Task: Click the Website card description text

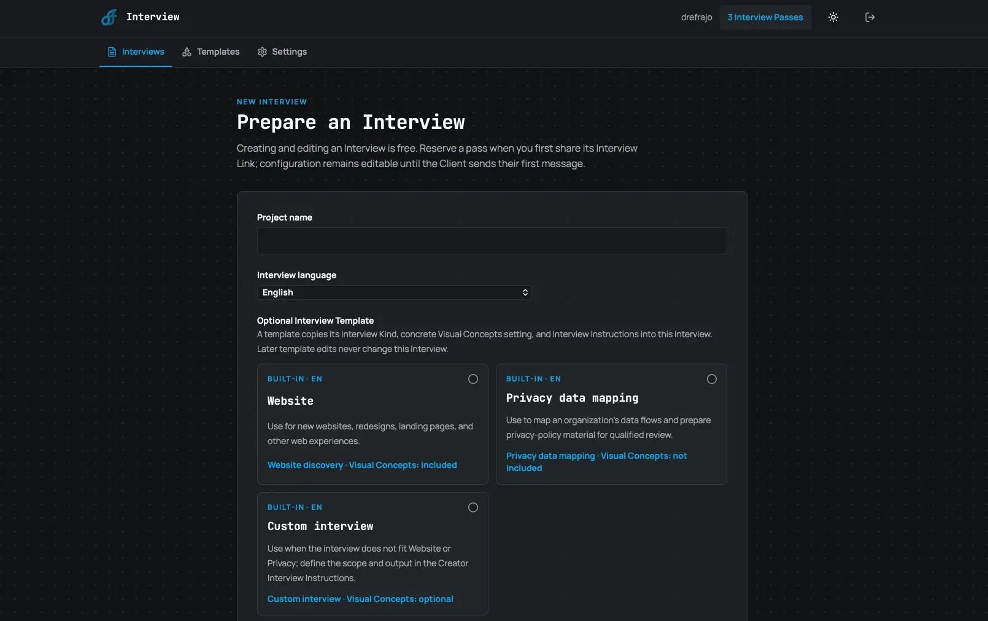Action: pyautogui.click(x=370, y=434)
